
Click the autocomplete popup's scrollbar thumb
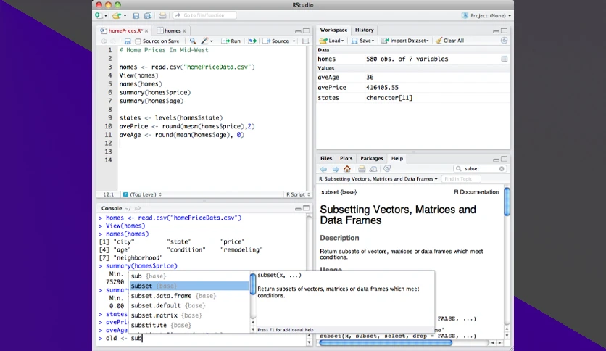click(x=253, y=284)
